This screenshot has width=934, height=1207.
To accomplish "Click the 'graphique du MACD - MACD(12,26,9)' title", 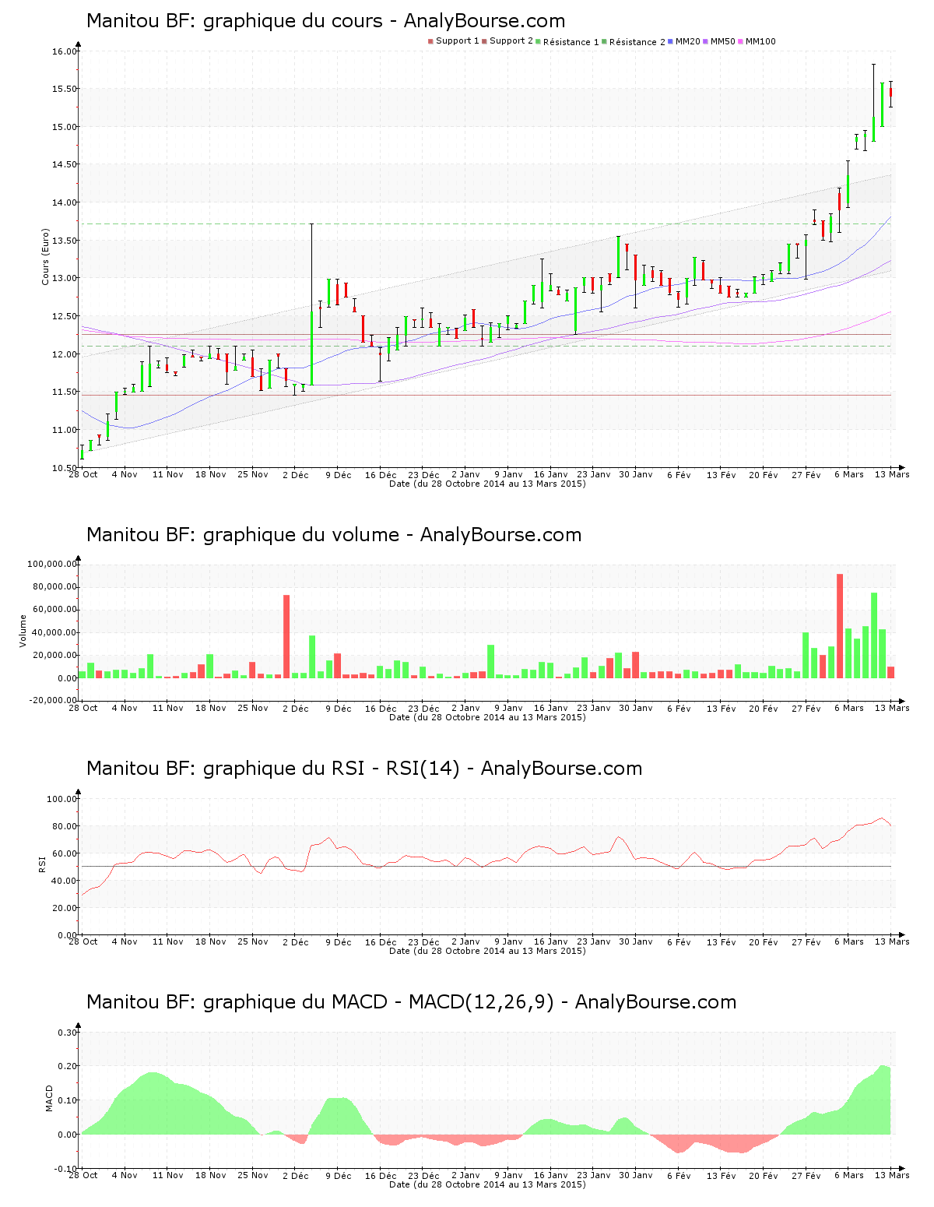I will tap(411, 1002).
